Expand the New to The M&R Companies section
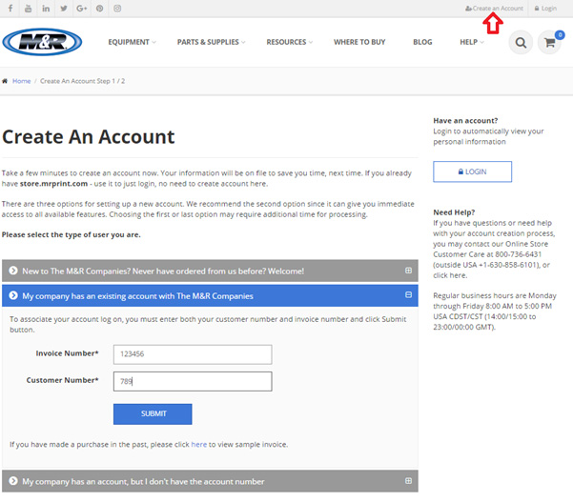Image resolution: width=573 pixels, height=502 pixels. 210,271
